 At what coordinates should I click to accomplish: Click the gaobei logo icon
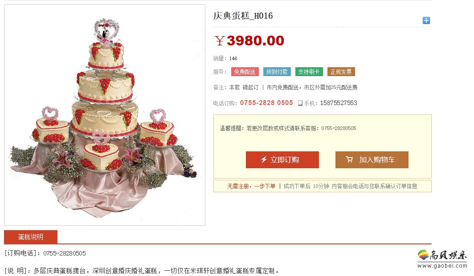click(x=424, y=255)
